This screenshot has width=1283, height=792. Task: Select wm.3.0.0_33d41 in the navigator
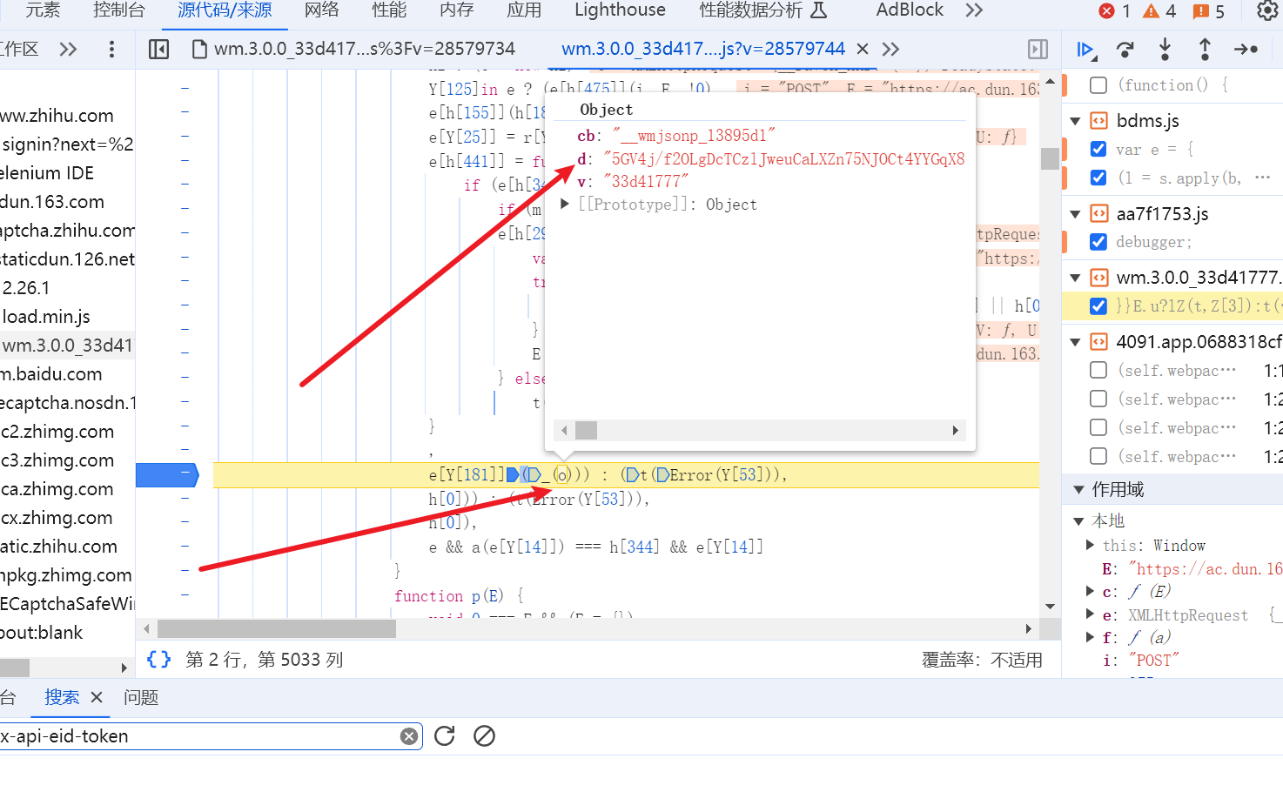pos(67,346)
